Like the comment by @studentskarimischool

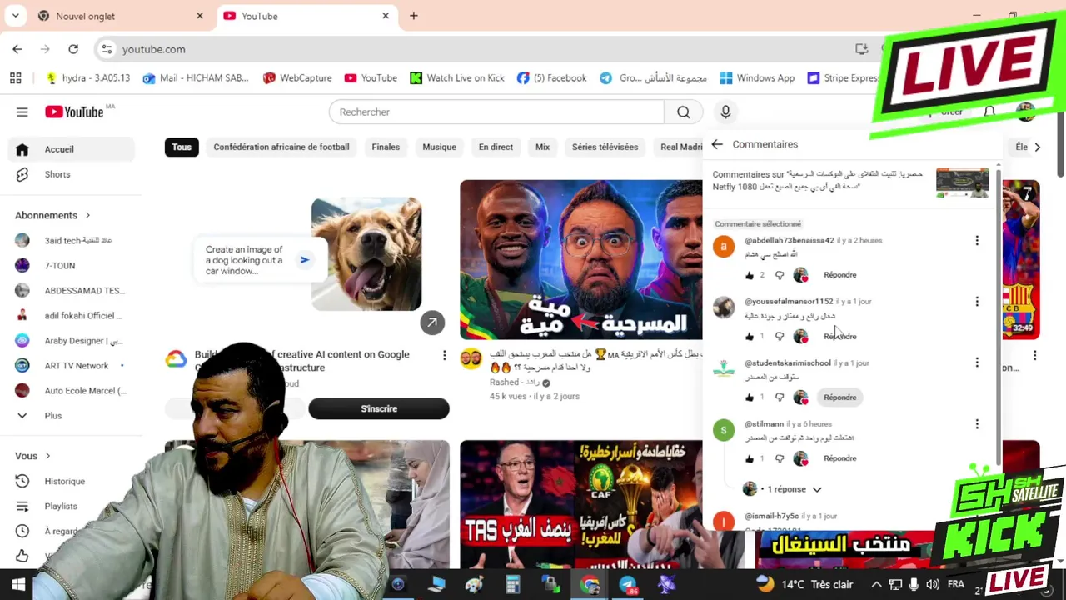[x=750, y=397]
